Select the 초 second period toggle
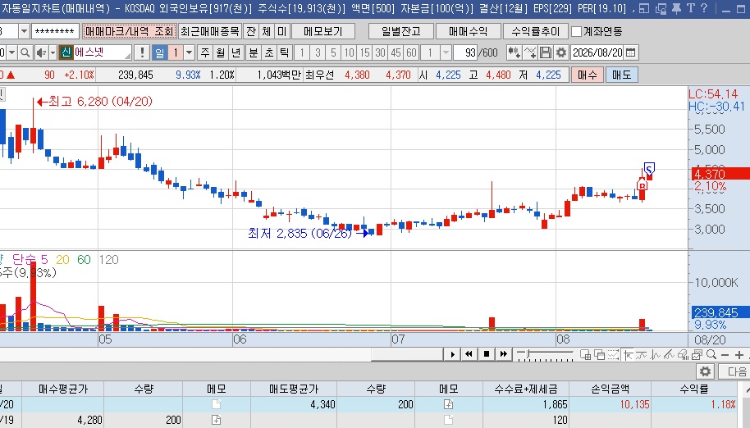This screenshot has height=428, width=750. pos(269,52)
